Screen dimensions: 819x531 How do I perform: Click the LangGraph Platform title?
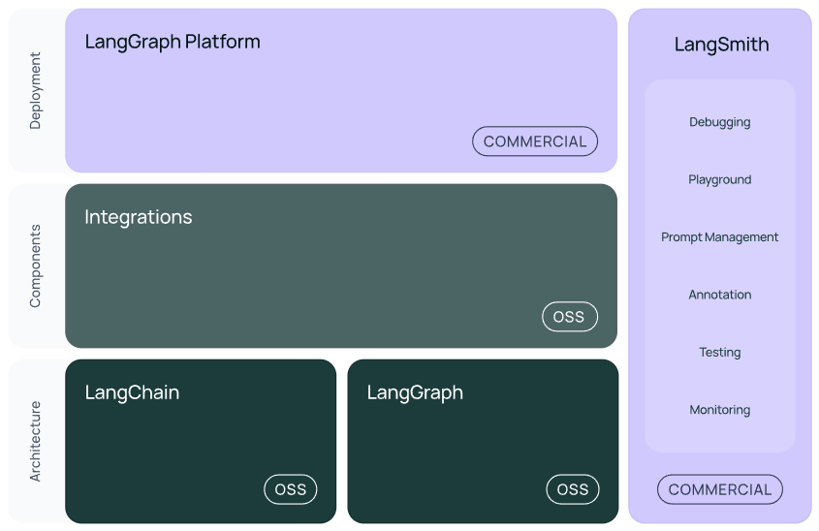[173, 43]
